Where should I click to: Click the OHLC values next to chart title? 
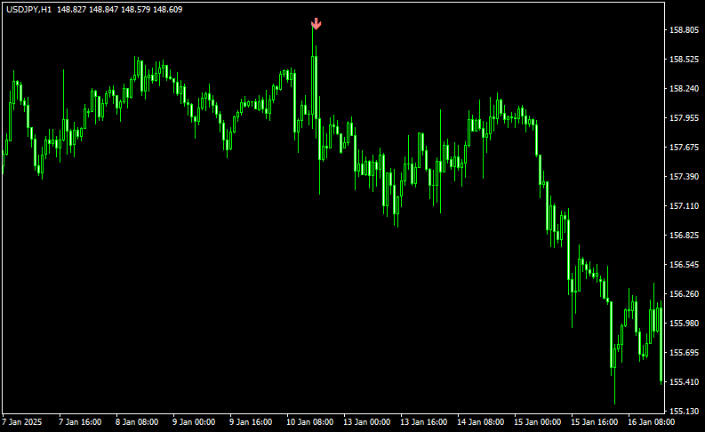click(120, 9)
